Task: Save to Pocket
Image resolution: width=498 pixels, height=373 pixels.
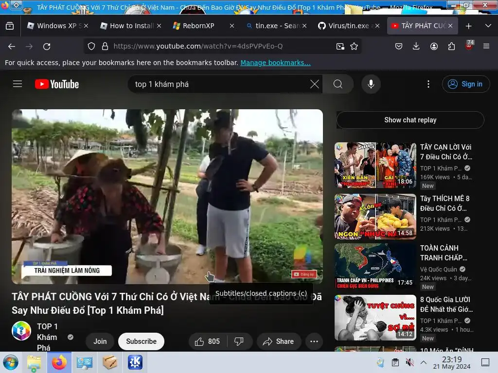Action: pos(399,46)
